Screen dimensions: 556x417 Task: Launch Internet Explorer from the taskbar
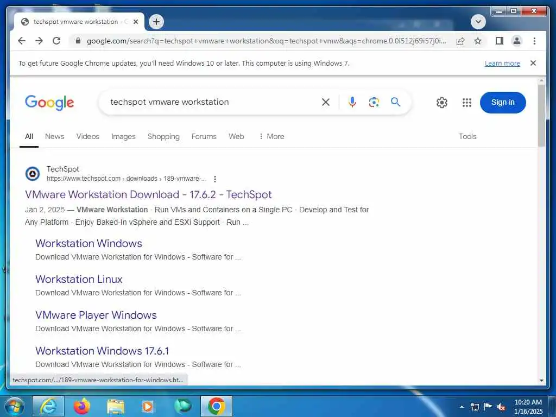[48, 406]
